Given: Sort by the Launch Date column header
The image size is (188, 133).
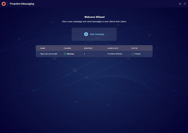Looking at the screenshot, I should pos(113,48).
